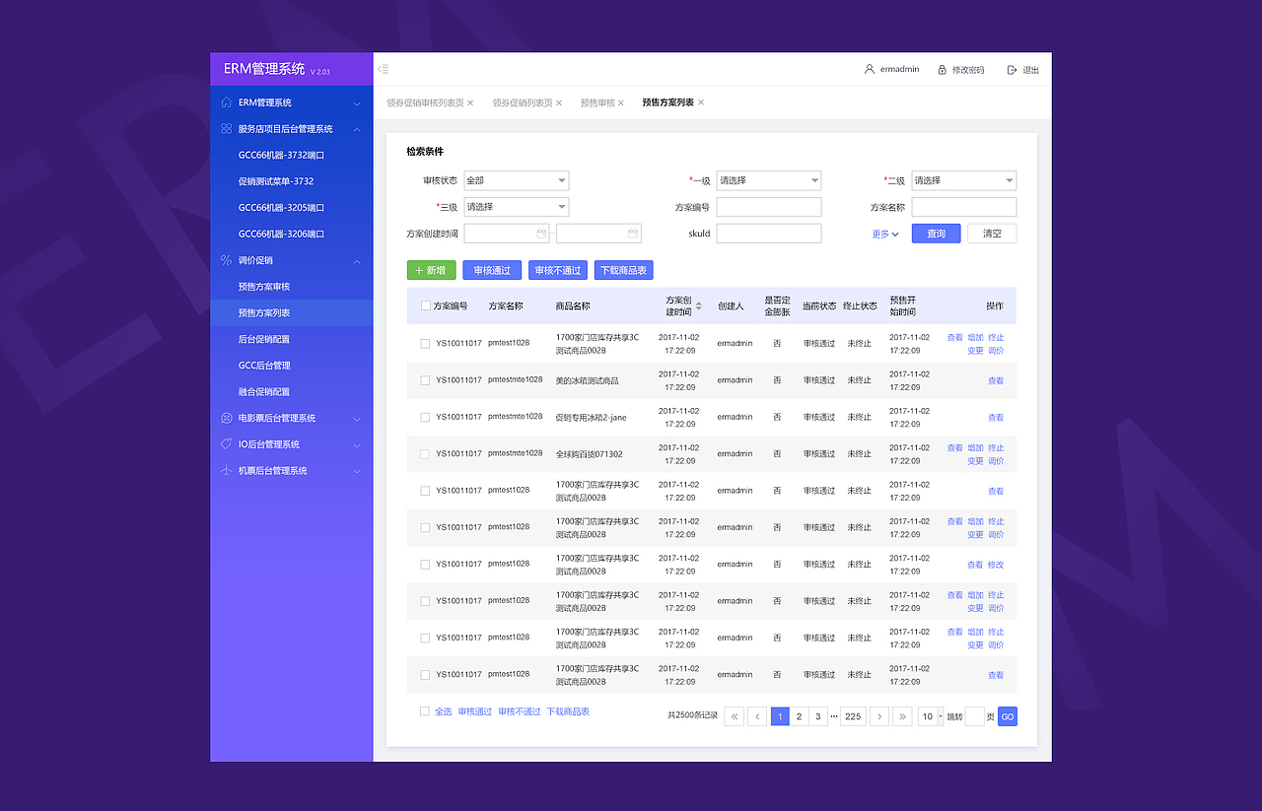Open the 审核状态 dropdown showing 全部

(x=517, y=180)
